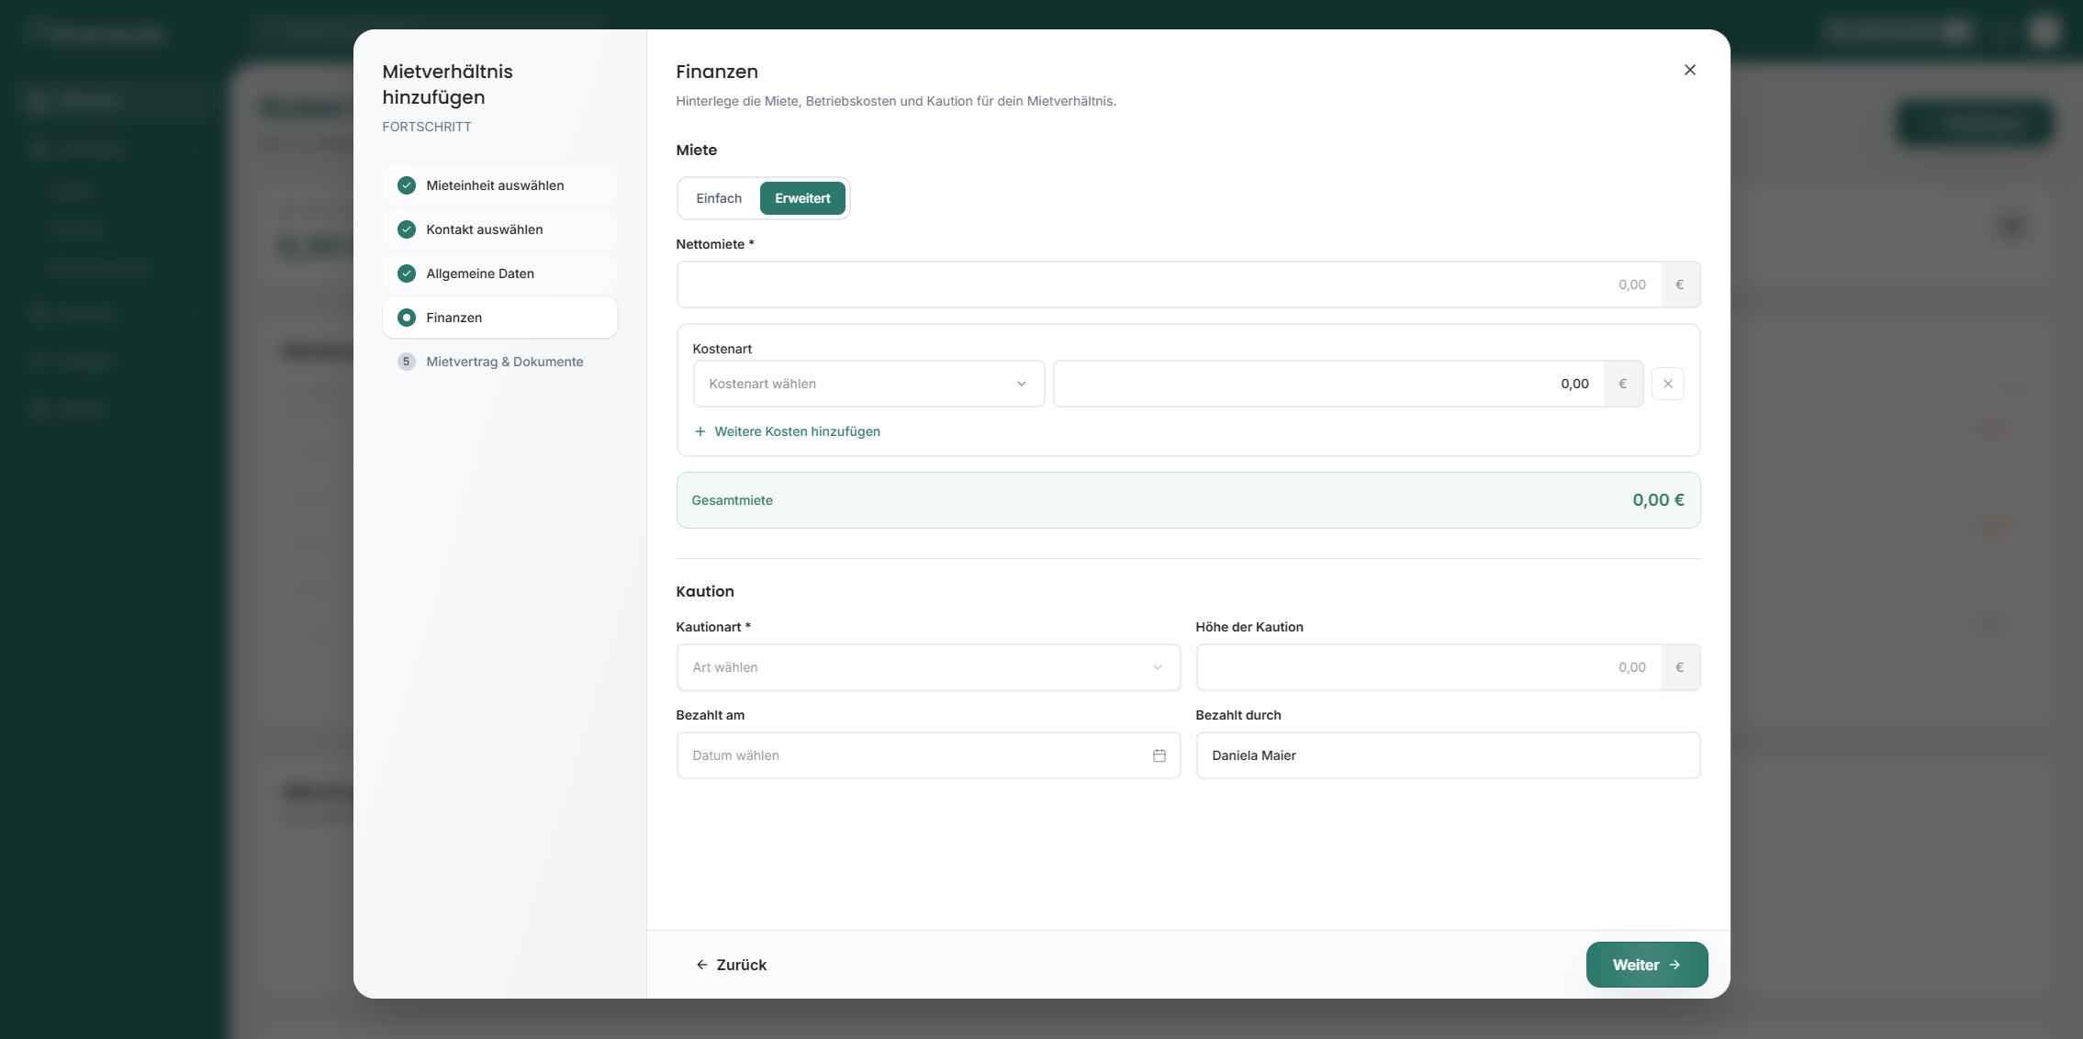The image size is (2083, 1039).
Task: Go to the Allgemeine Daten step
Action: [499, 274]
